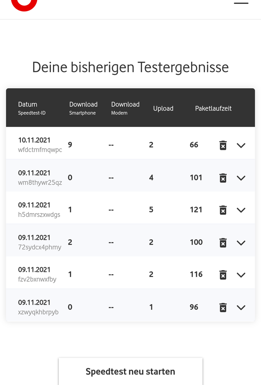The width and height of the screenshot is (261, 385).
Task: Open details for test fzv2bxnwxfby
Action: click(x=241, y=275)
